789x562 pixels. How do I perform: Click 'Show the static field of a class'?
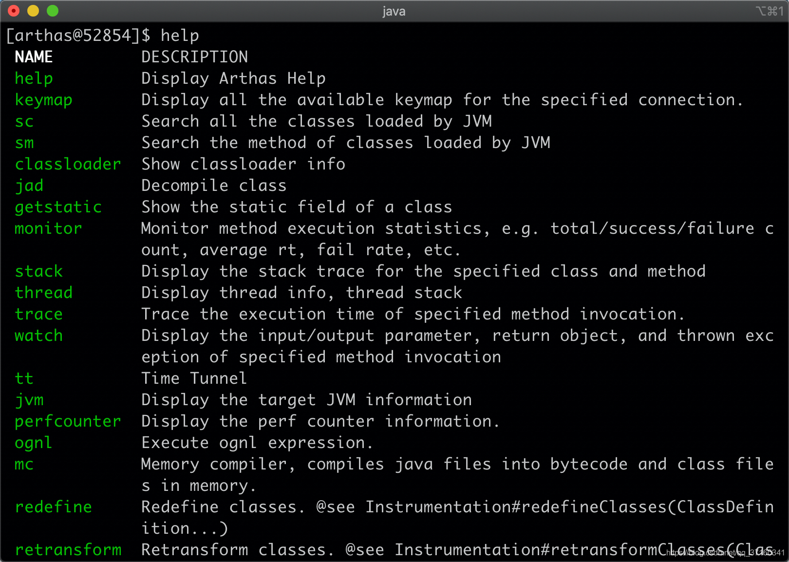tap(297, 207)
